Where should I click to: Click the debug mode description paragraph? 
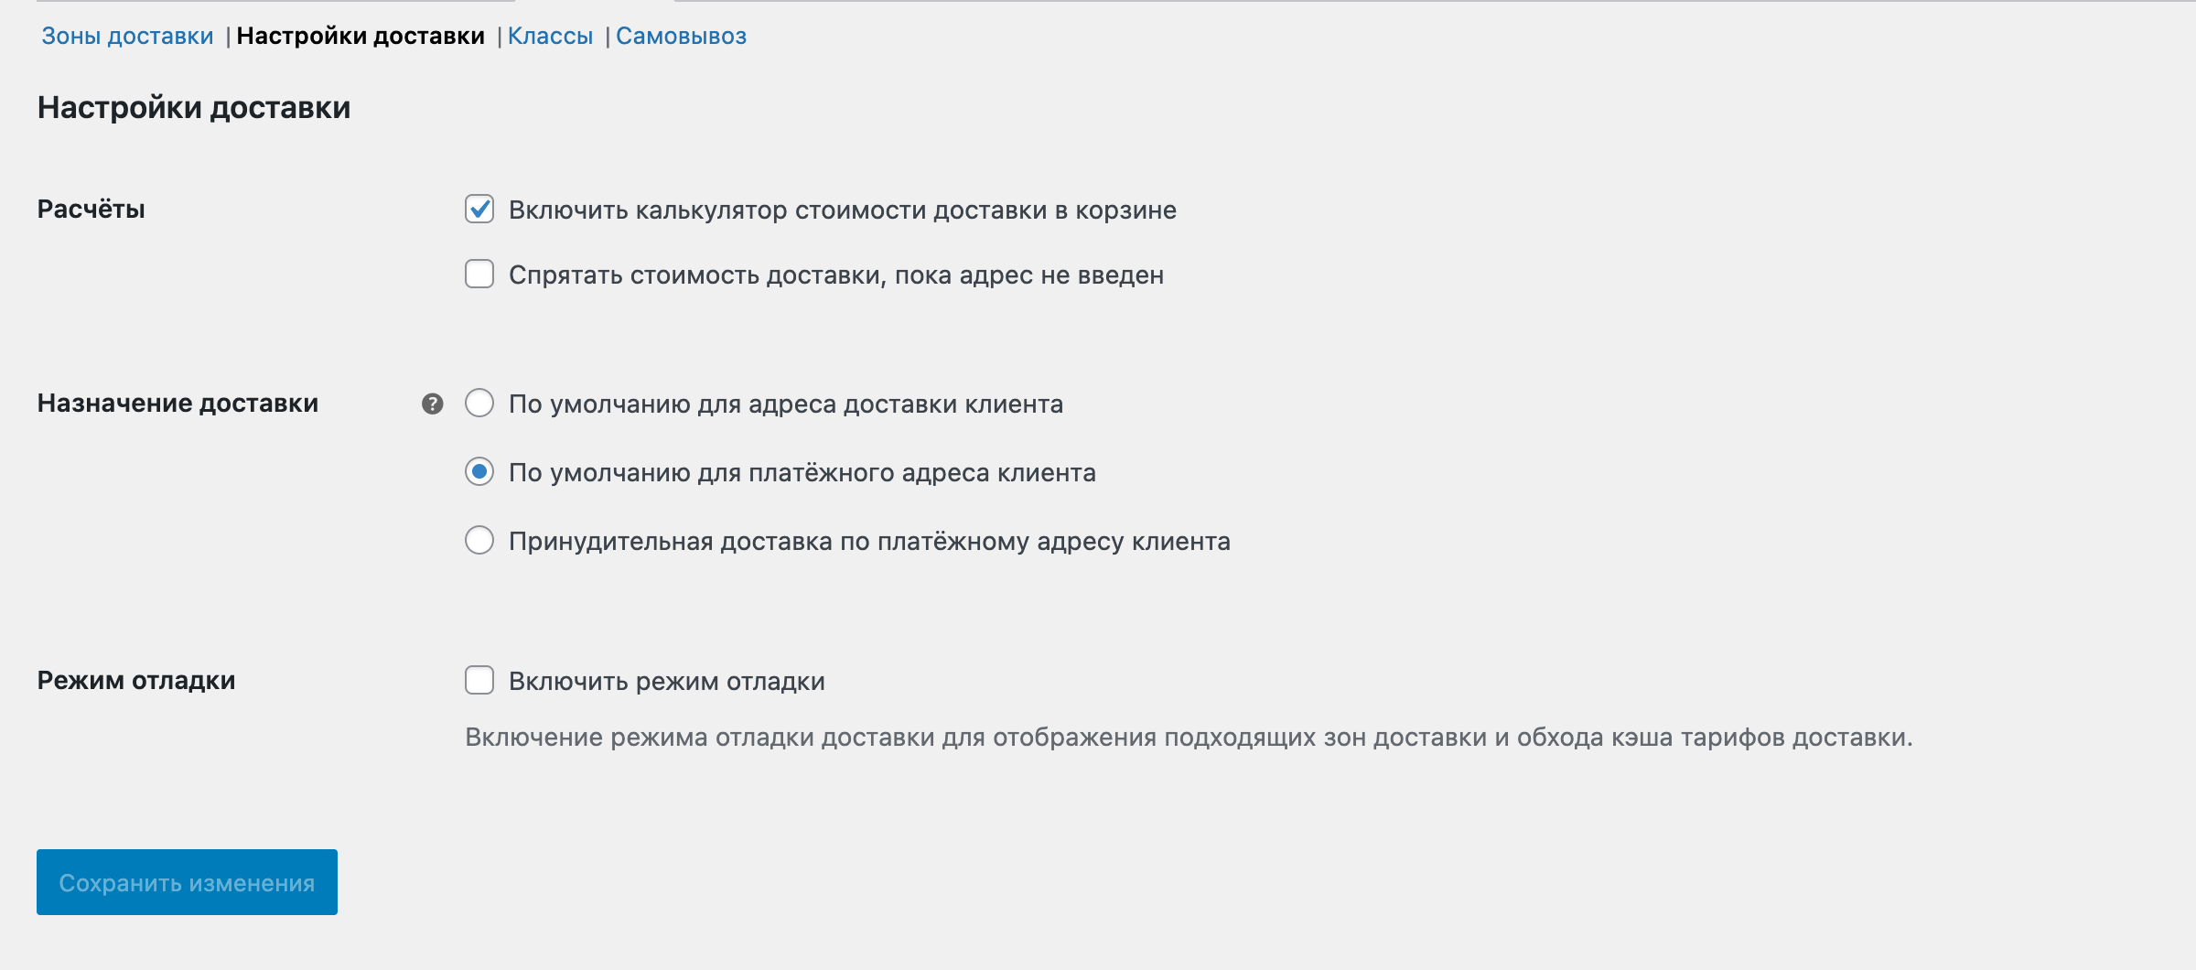(x=1188, y=738)
